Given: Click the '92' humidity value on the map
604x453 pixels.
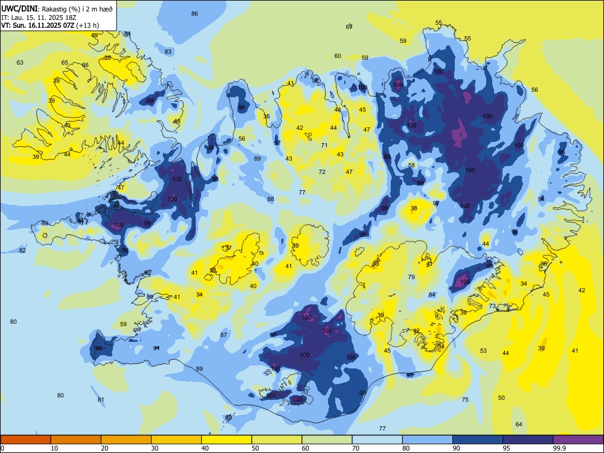Looking at the screenshot, I should coord(315,80).
